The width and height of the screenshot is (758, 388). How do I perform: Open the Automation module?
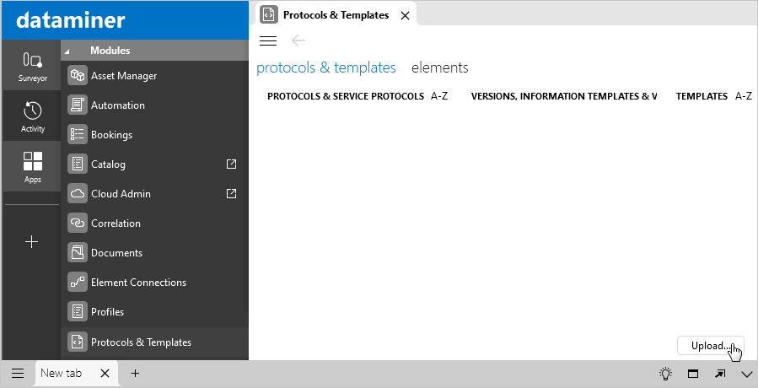154,105
